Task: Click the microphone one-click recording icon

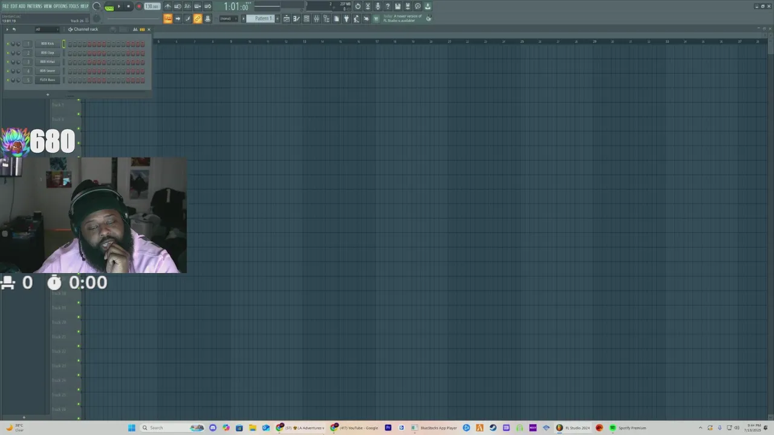Action: 378,6
